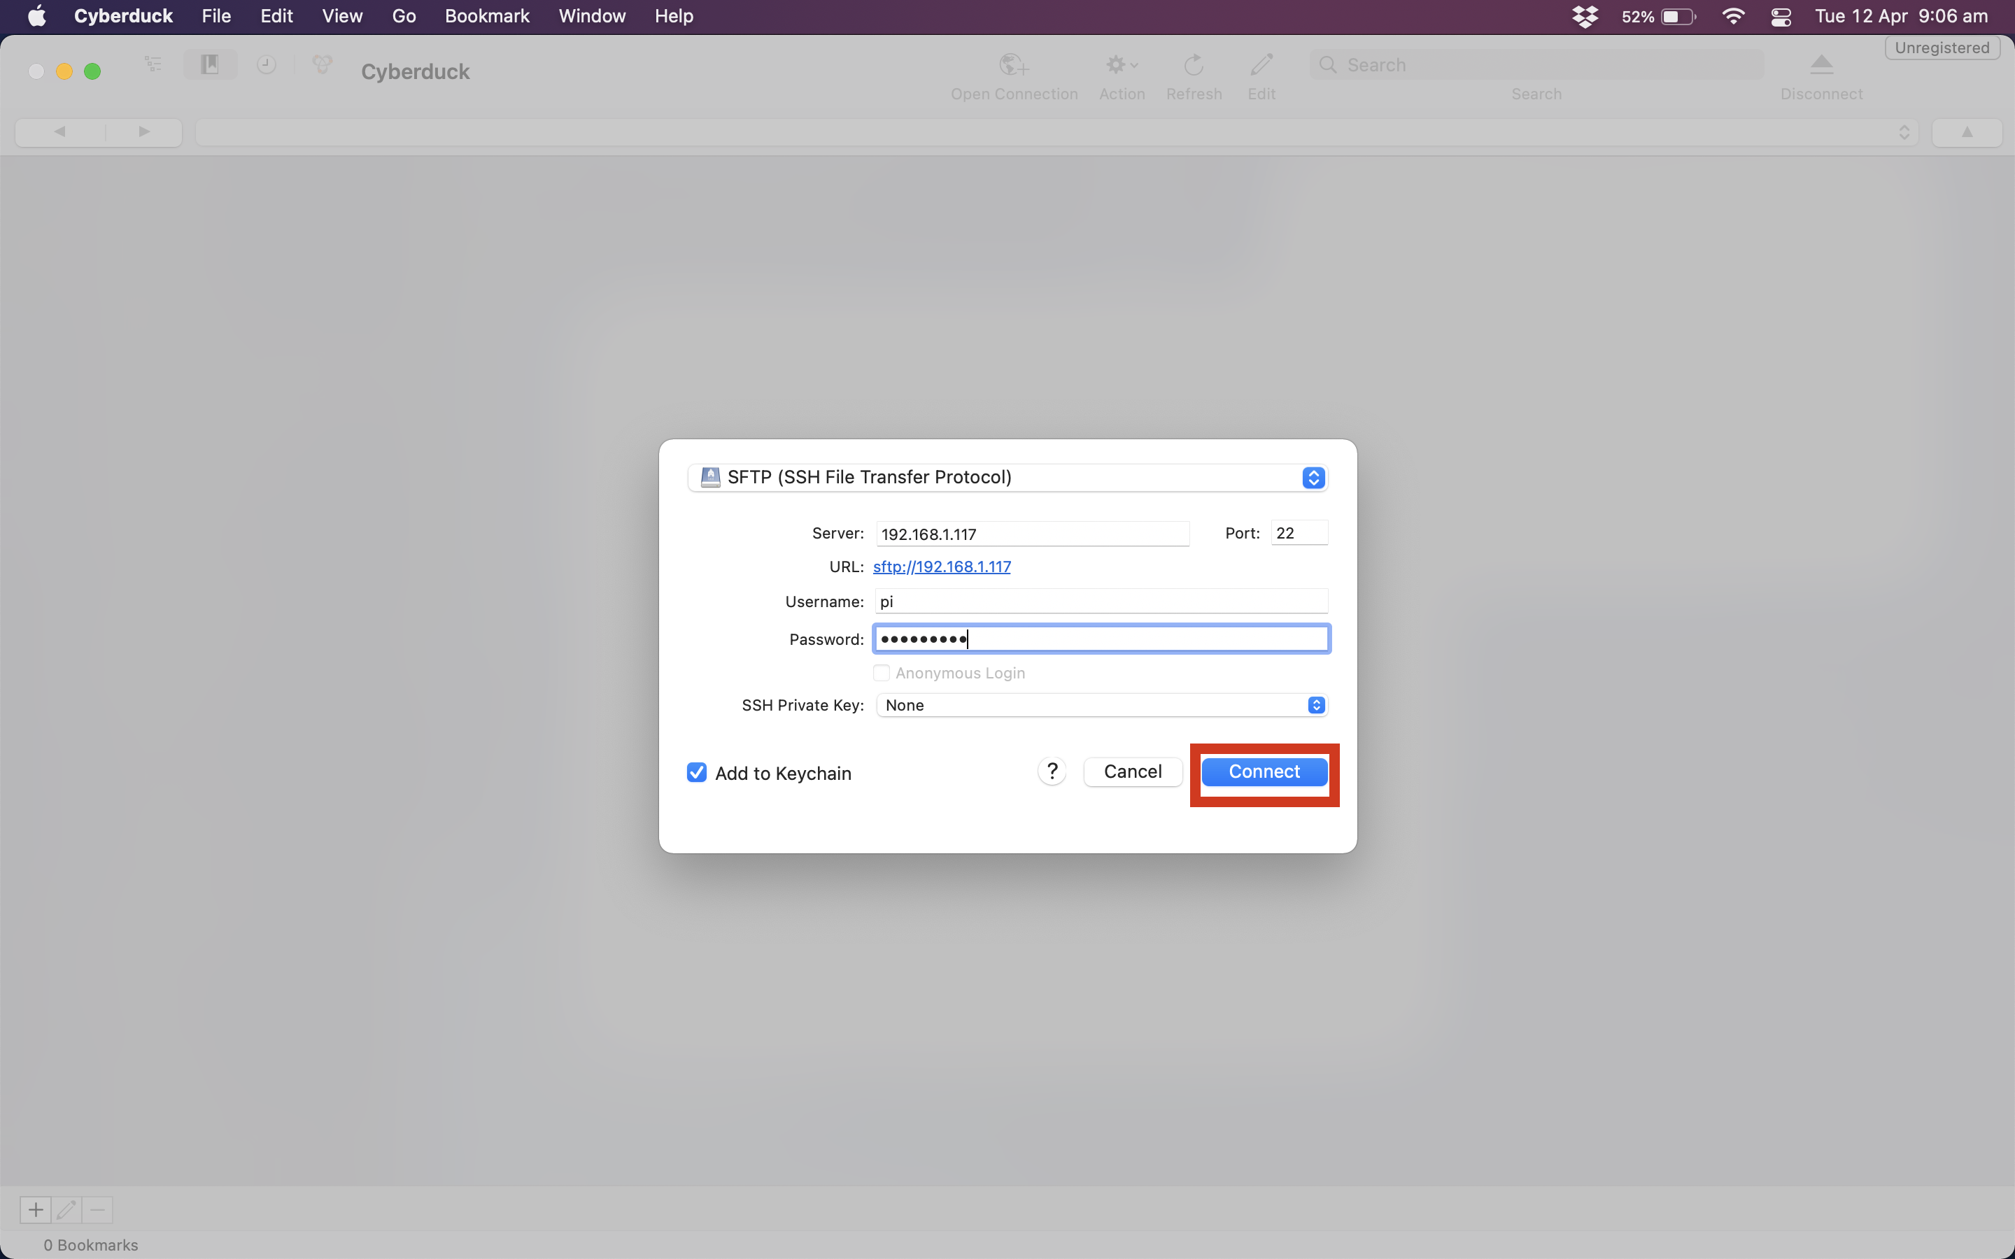This screenshot has height=1259, width=2015.
Task: Click the sftp://192.168.1.117 URL link
Action: point(942,567)
